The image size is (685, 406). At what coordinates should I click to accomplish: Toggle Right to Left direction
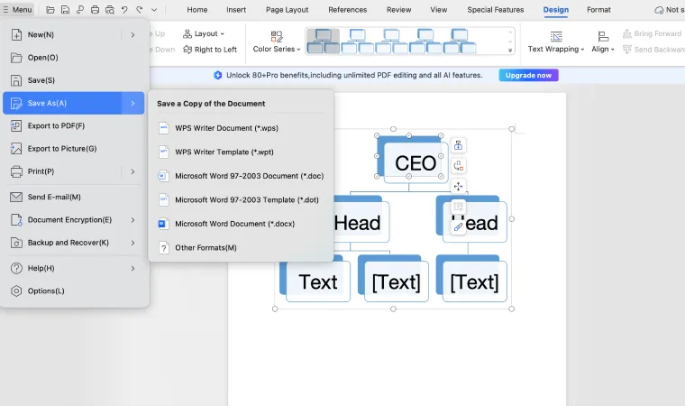[210, 50]
